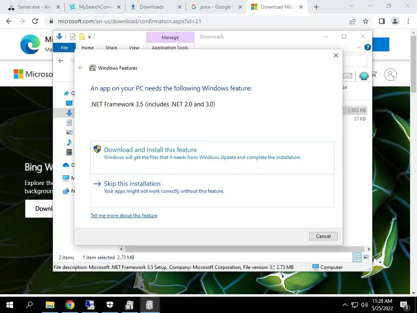This screenshot has width=417, height=313.
Task: Switch Explorer to large icons view
Action: coord(366,257)
